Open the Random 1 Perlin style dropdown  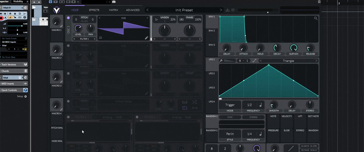[230, 134]
